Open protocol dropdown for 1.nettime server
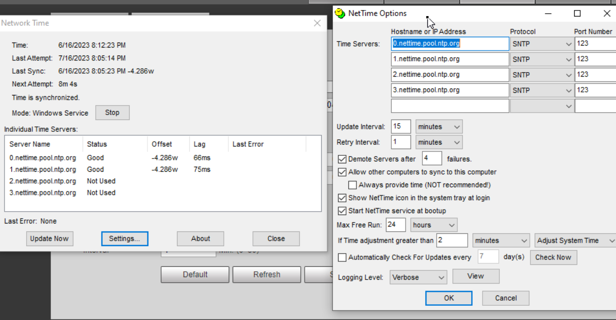616x320 pixels. (542, 59)
